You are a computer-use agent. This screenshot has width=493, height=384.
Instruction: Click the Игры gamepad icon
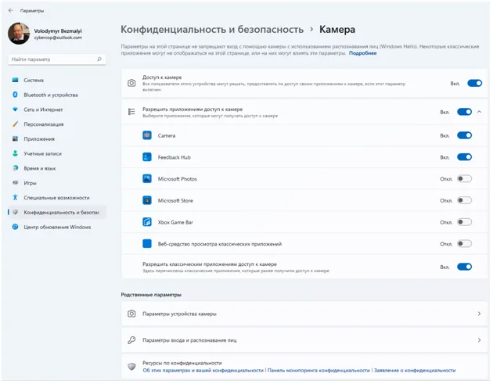(x=15, y=182)
